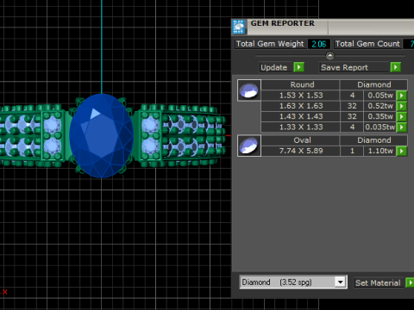This screenshot has width=414, height=310.
Task: Select the 1.33 X 1.33 size cell
Action: (301, 127)
